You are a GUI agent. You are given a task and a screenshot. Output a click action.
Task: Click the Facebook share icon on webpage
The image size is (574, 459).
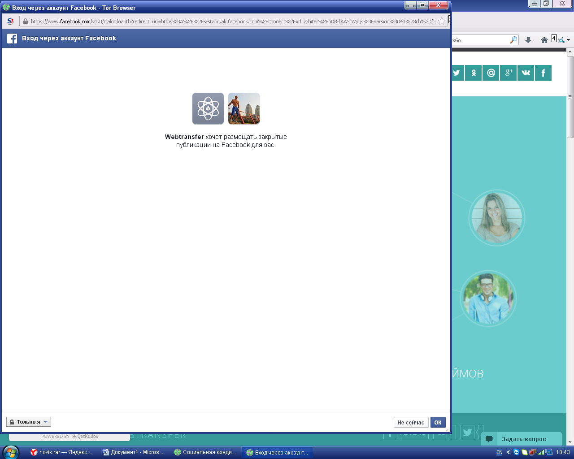(x=543, y=73)
